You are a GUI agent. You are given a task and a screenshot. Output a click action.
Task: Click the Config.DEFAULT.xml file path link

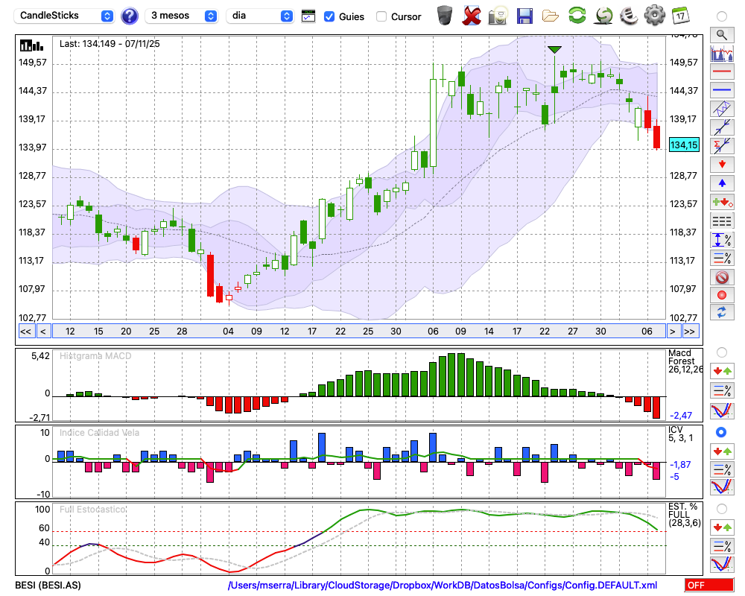[443, 586]
